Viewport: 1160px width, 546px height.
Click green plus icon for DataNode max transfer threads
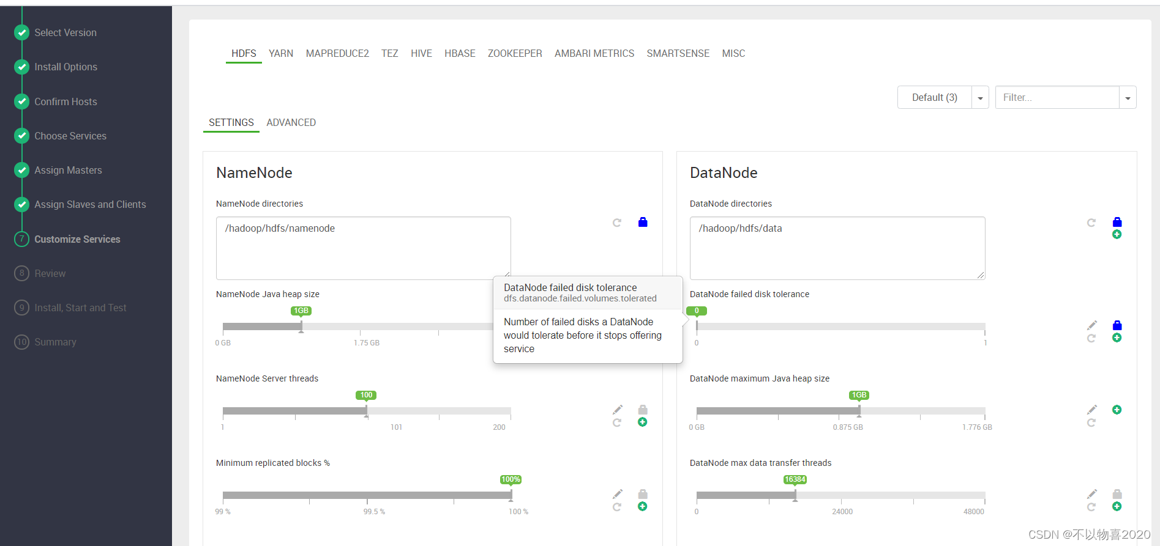point(1117,506)
